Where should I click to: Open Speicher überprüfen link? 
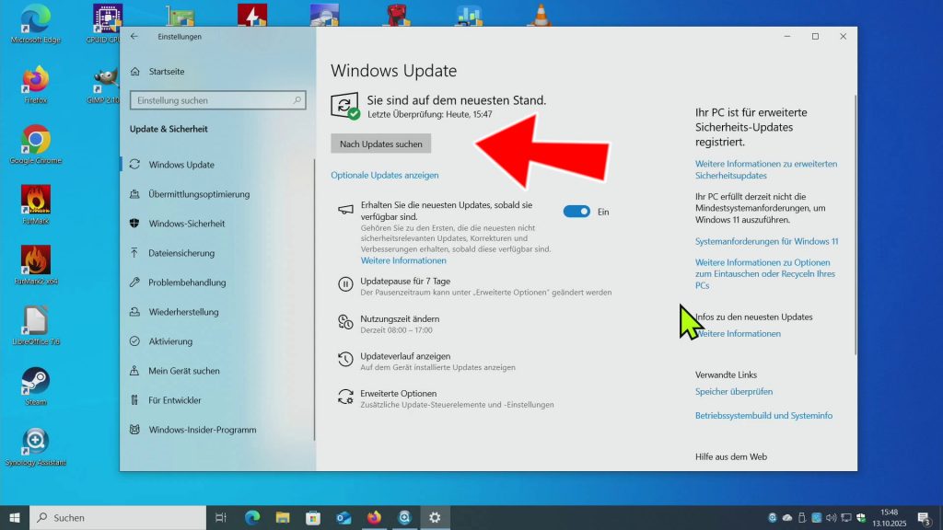[733, 392]
